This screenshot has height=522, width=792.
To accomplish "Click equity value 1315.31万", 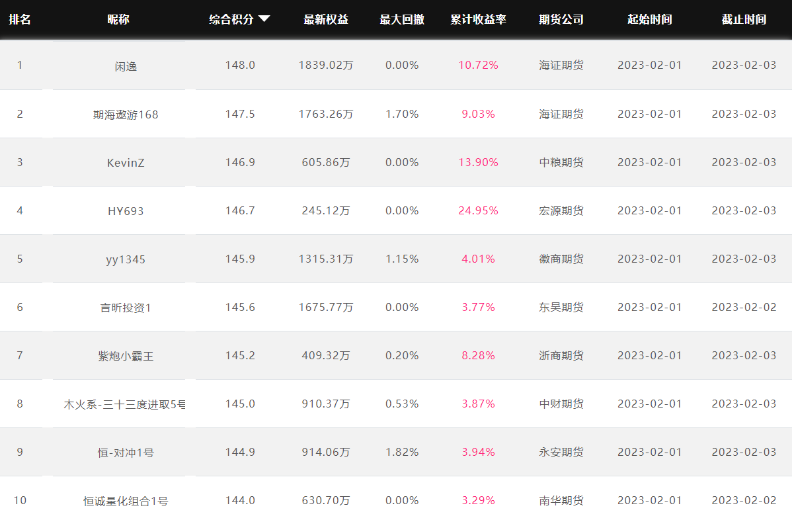I will coord(326,259).
